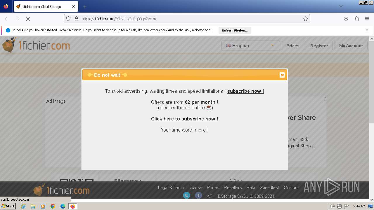Click the Windows Start button
The height and width of the screenshot is (210, 374).
(8, 206)
